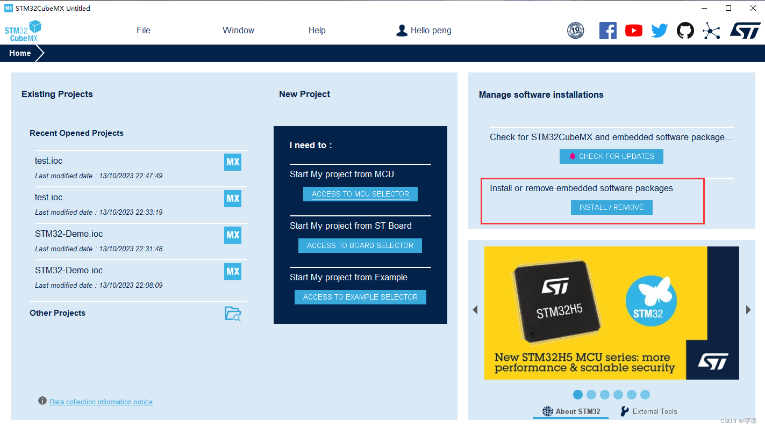Image resolution: width=765 pixels, height=429 pixels.
Task: Click the Hello peng account label
Action: (x=431, y=31)
